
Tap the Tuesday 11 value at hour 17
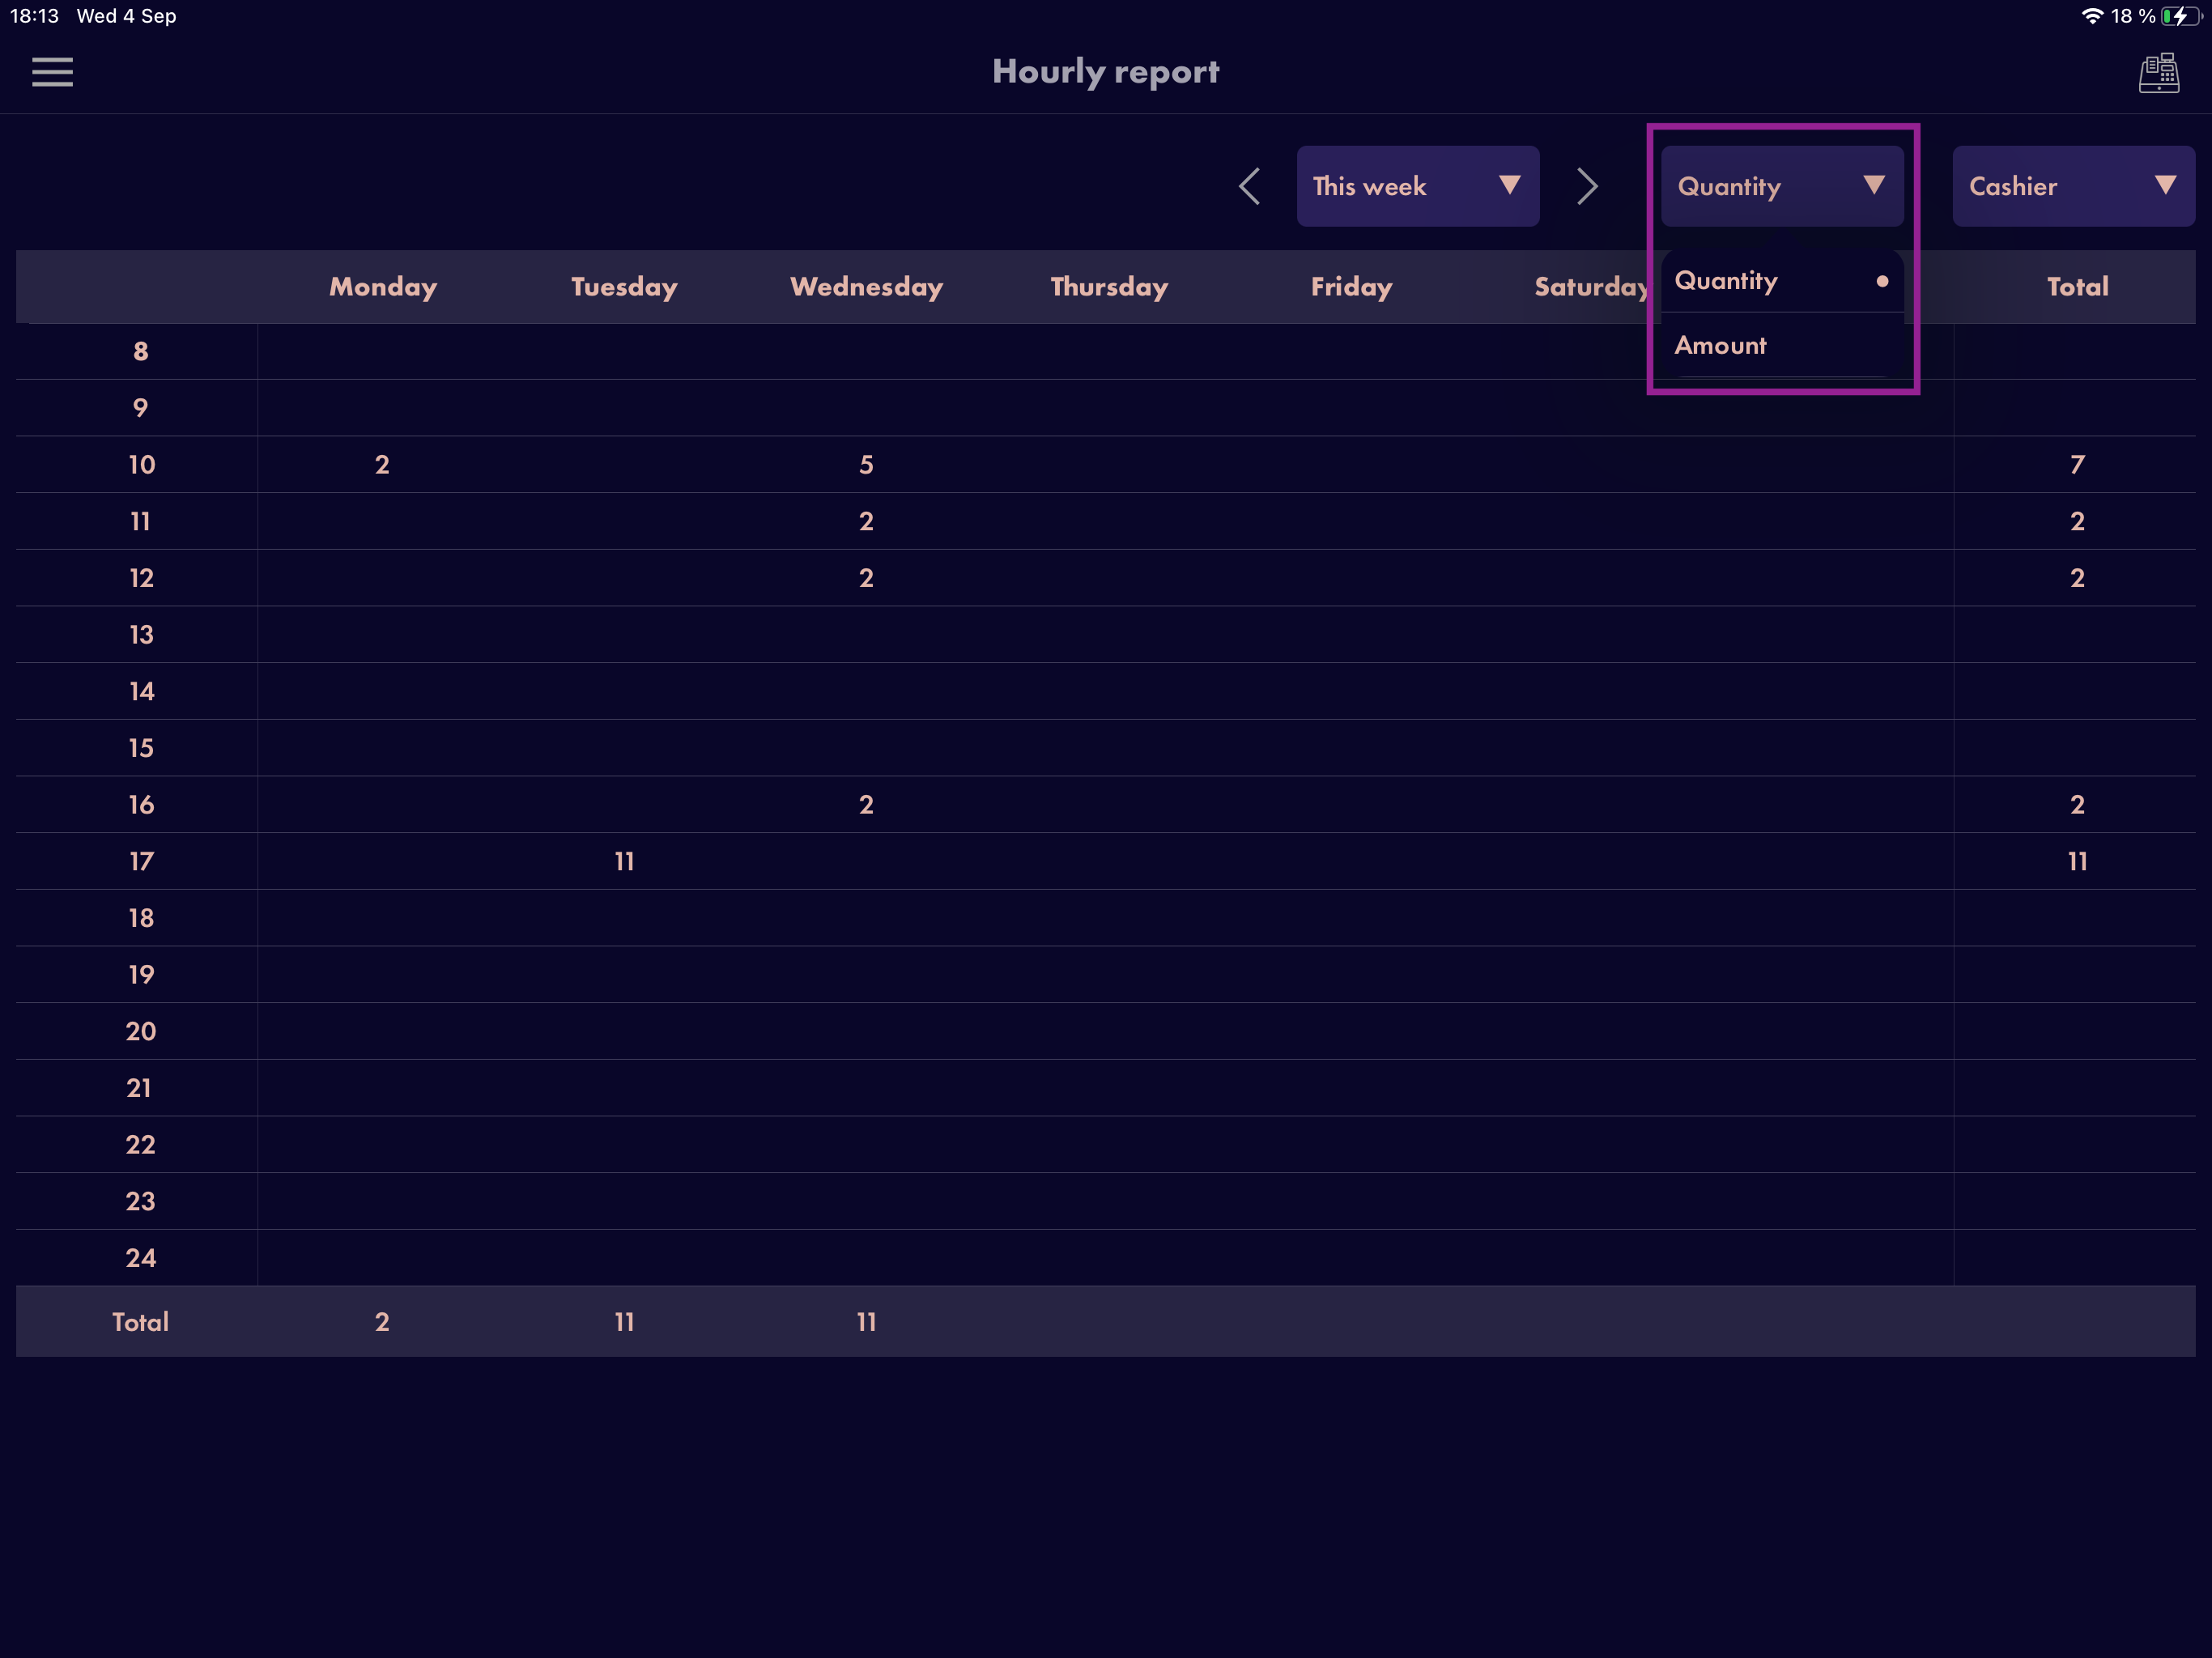624,861
